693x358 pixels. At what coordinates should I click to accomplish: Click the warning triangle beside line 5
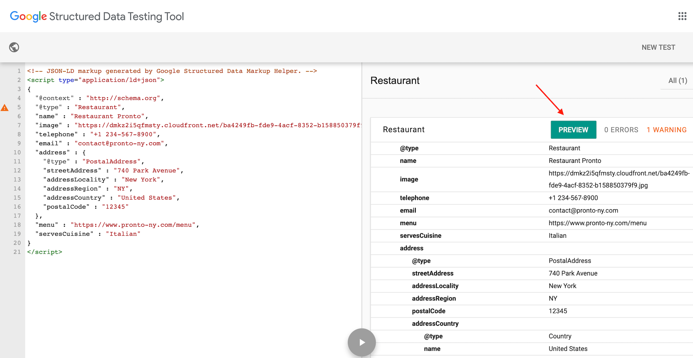point(5,107)
